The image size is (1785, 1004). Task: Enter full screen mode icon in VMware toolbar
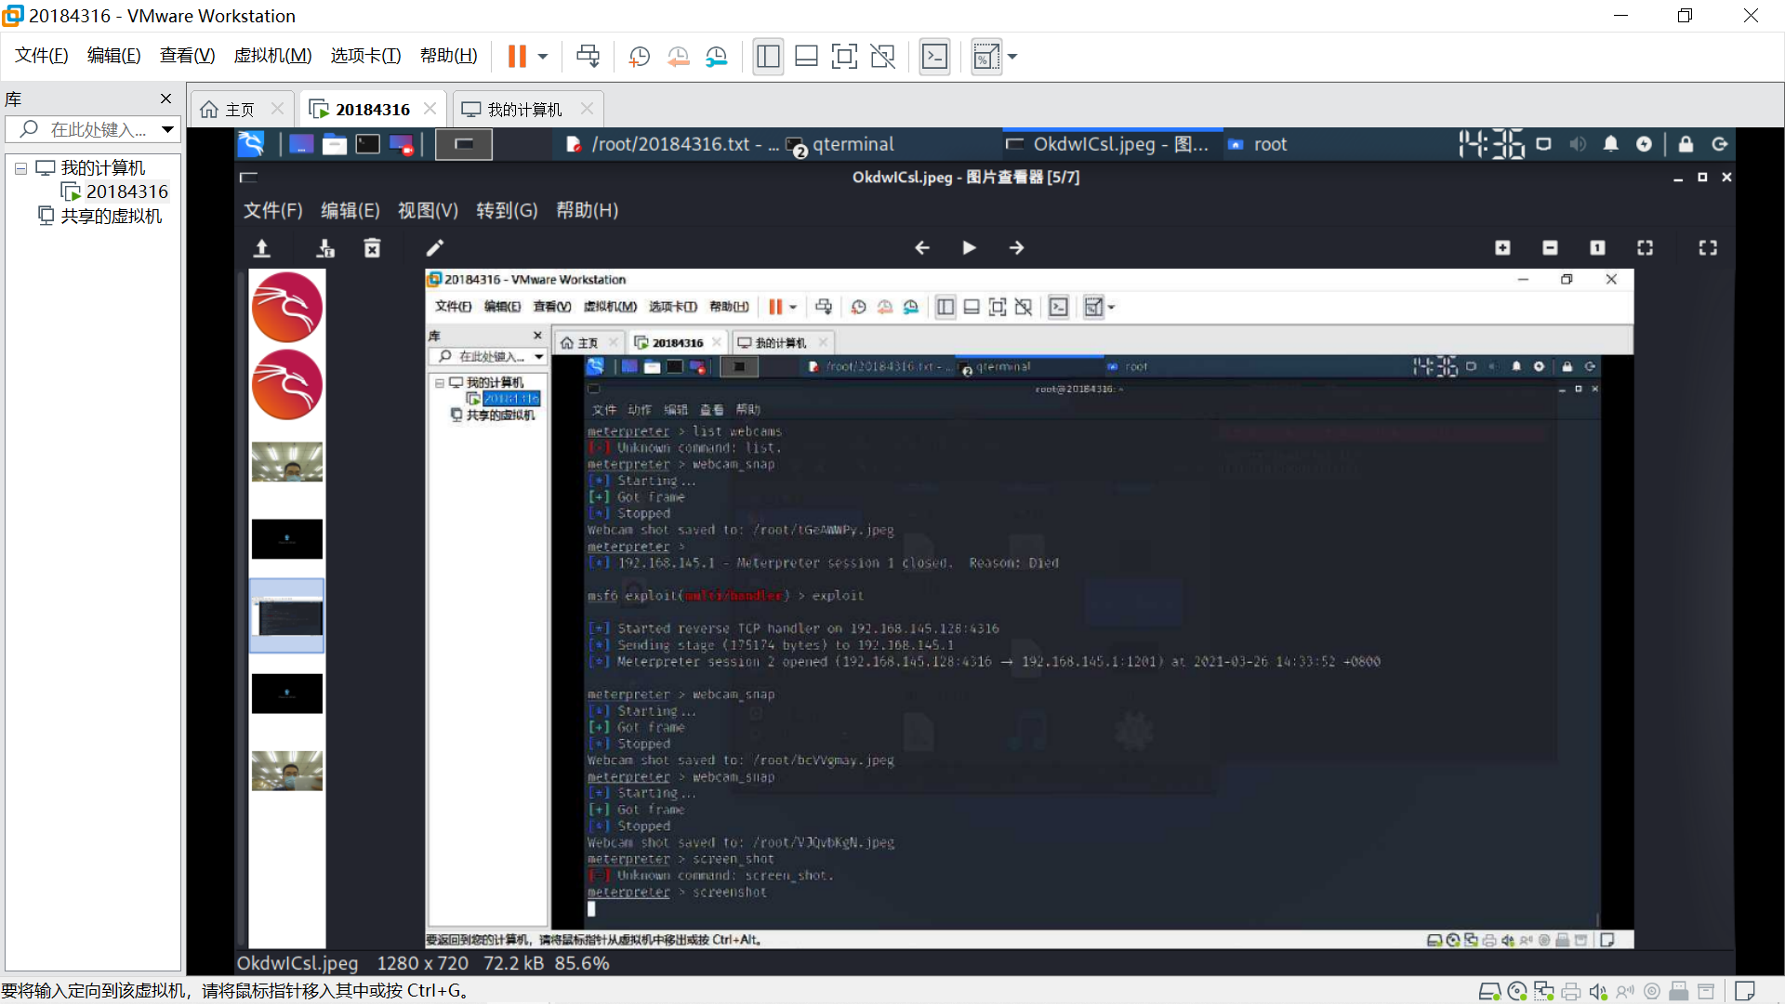tap(843, 57)
